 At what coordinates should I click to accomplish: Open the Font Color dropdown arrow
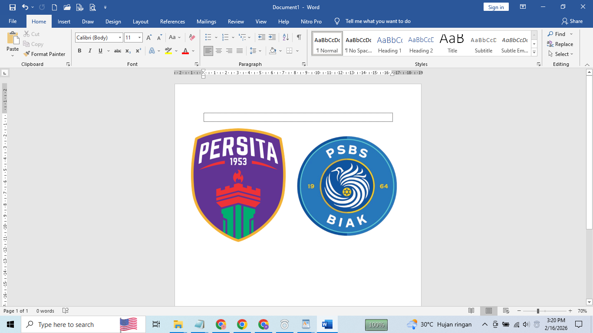[192, 51]
